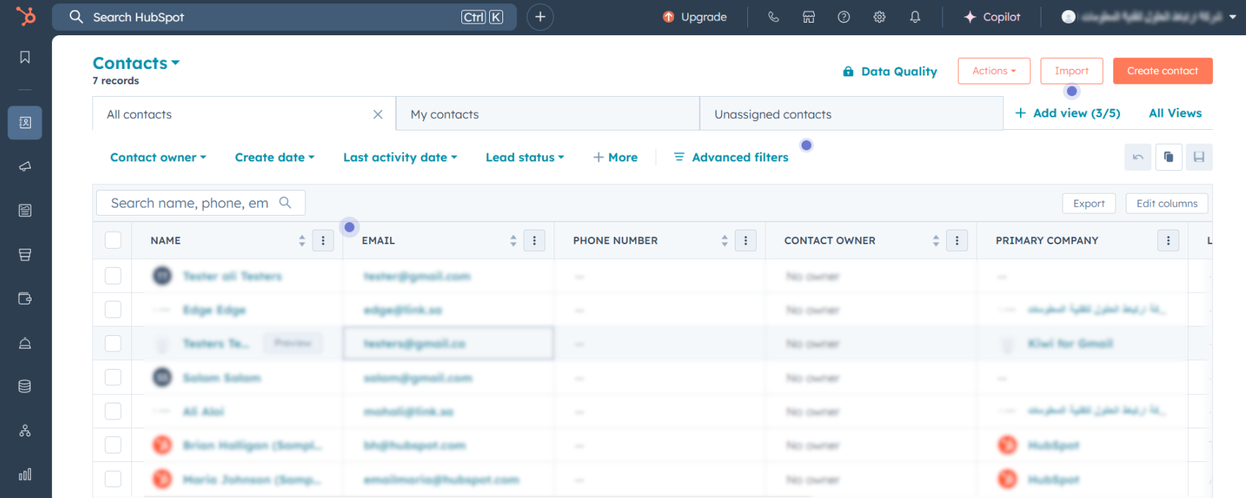
Task: Open the Contact owner filter dropdown
Action: pyautogui.click(x=158, y=157)
